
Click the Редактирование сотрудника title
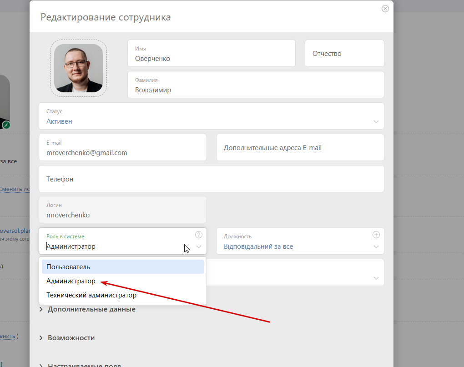pos(106,17)
